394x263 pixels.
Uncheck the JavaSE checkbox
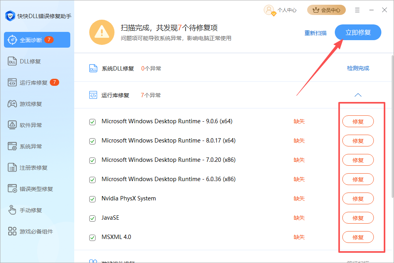[x=92, y=219]
